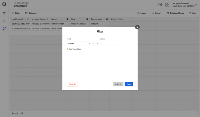Click the Import toolbar button
The width and height of the screenshot is (200, 117).
(142, 13)
